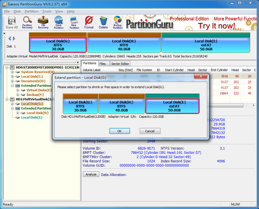Screen dimensions: 259x209
Task: Click the Documents(D:) partition icon
Action: click(x=18, y=81)
